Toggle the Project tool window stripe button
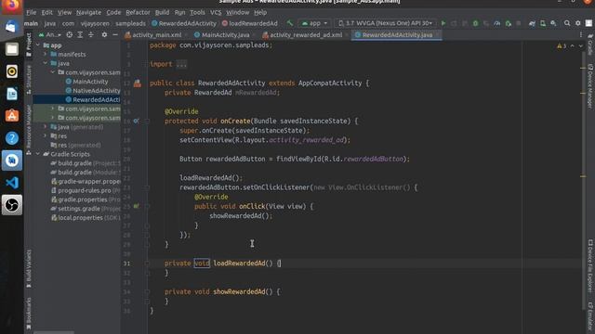Image resolution: width=595 pixels, height=334 pixels. point(29,45)
